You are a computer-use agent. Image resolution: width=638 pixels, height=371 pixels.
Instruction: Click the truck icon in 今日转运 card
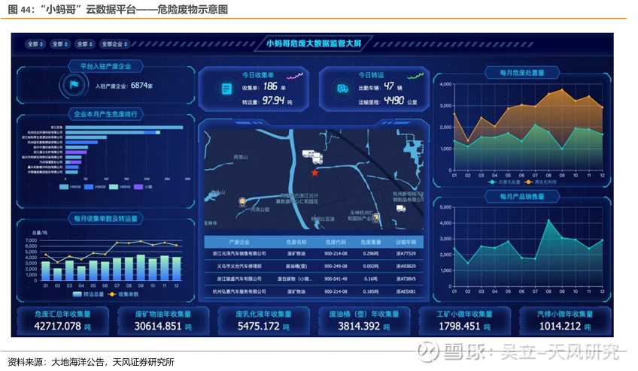[342, 88]
